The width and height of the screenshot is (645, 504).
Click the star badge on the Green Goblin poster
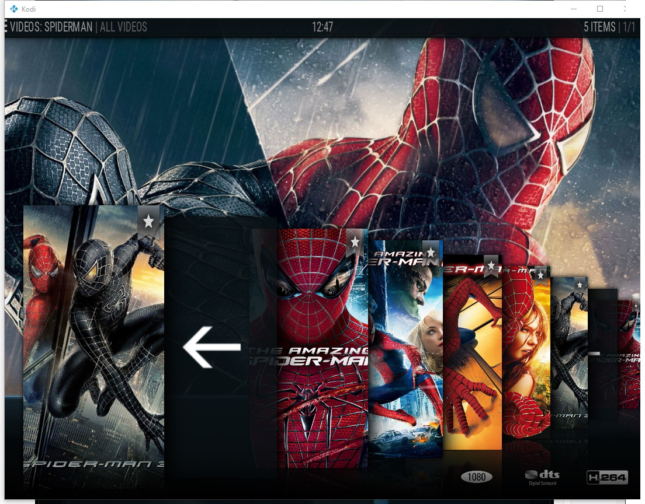431,252
